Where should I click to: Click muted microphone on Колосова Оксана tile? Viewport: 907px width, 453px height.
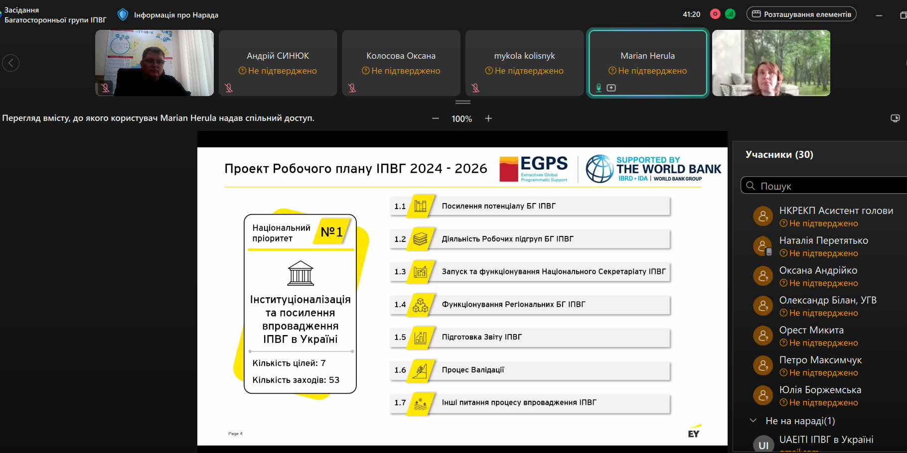[x=352, y=88]
